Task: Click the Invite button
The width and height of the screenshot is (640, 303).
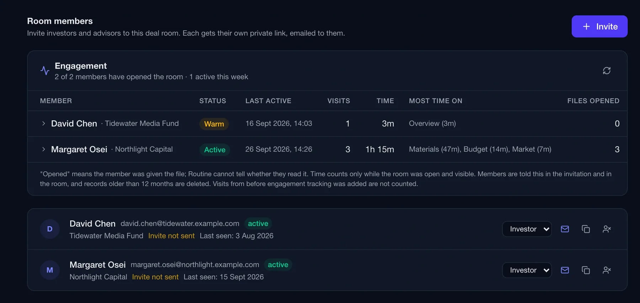Action: coord(599,26)
